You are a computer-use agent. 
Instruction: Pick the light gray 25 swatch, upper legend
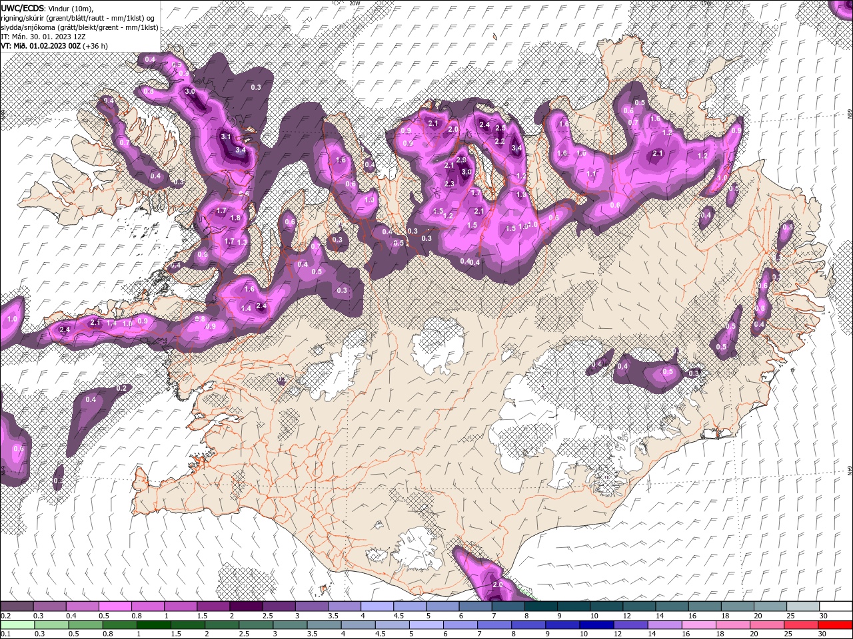pyautogui.click(x=802, y=606)
